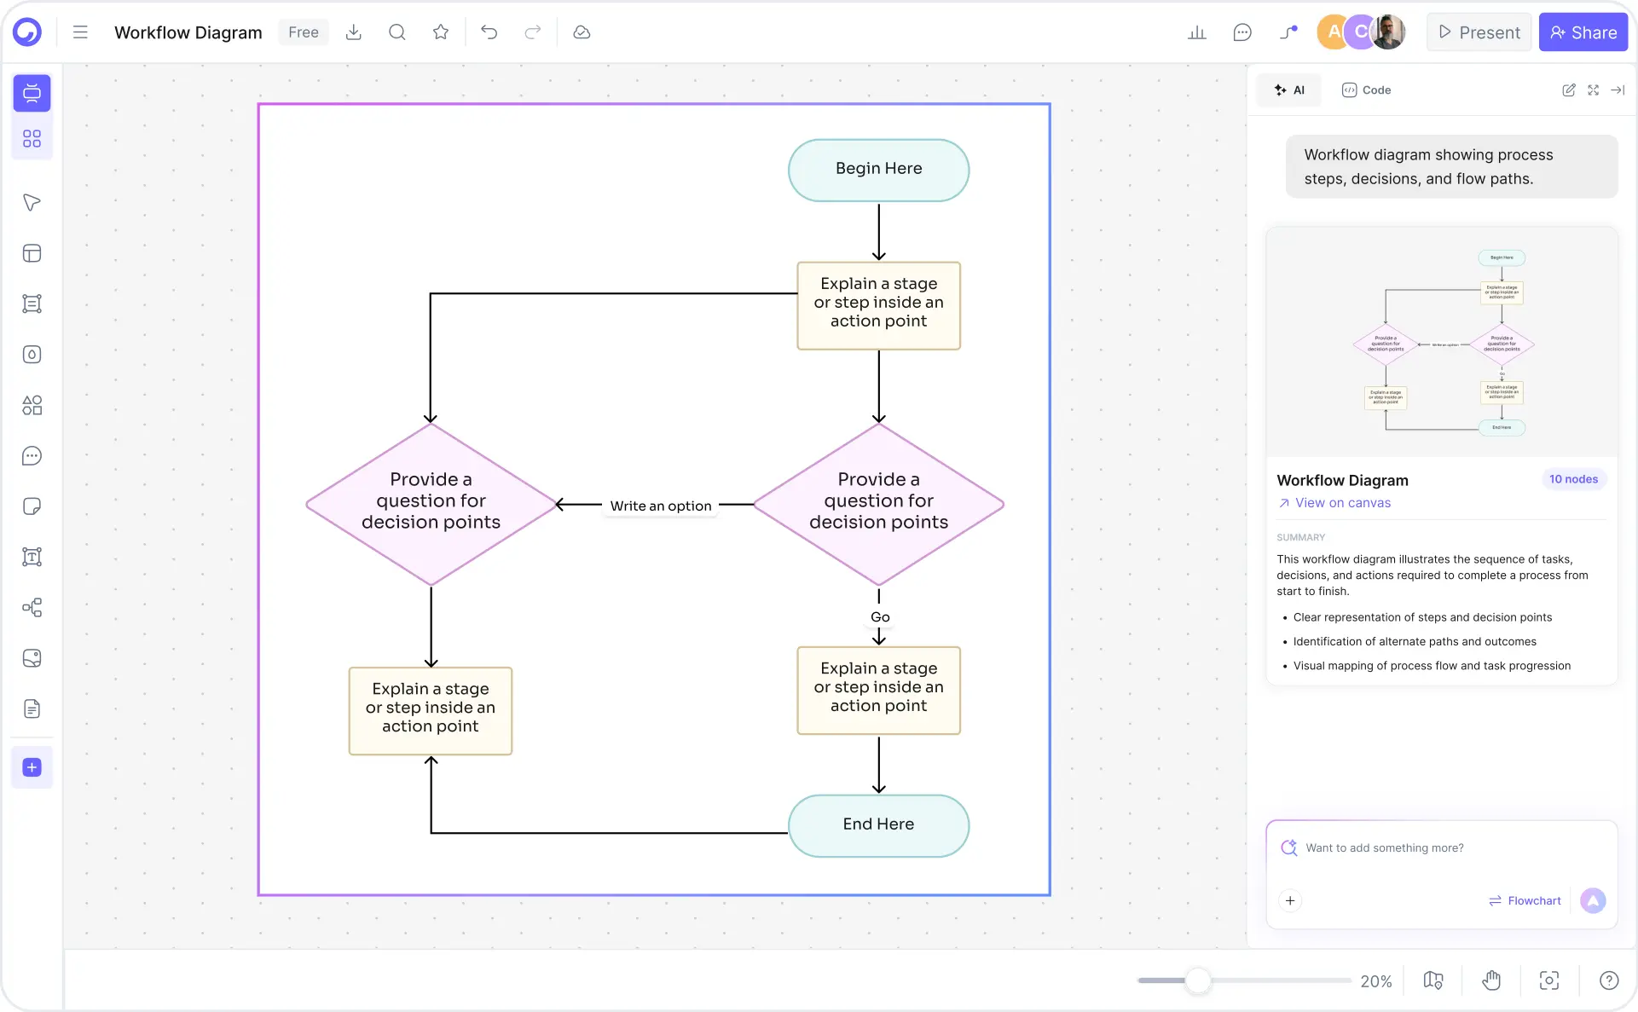Open the hamburger main menu
The width and height of the screenshot is (1638, 1012).
coord(80,32)
